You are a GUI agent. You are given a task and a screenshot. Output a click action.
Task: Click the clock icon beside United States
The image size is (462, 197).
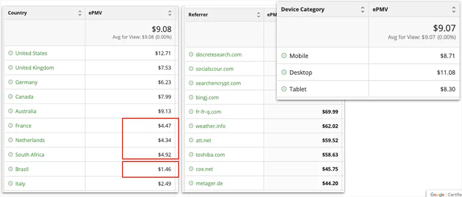(x=11, y=53)
